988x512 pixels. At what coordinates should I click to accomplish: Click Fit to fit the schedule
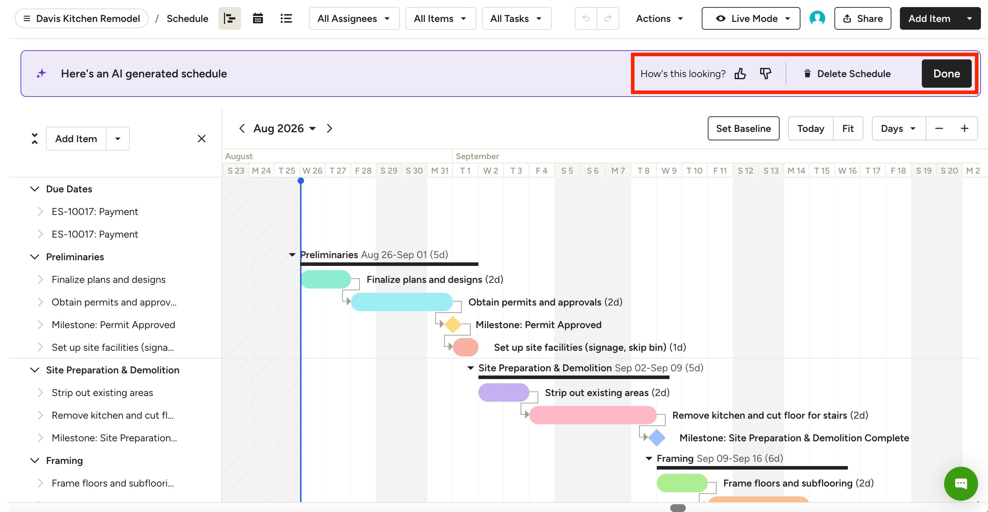848,128
